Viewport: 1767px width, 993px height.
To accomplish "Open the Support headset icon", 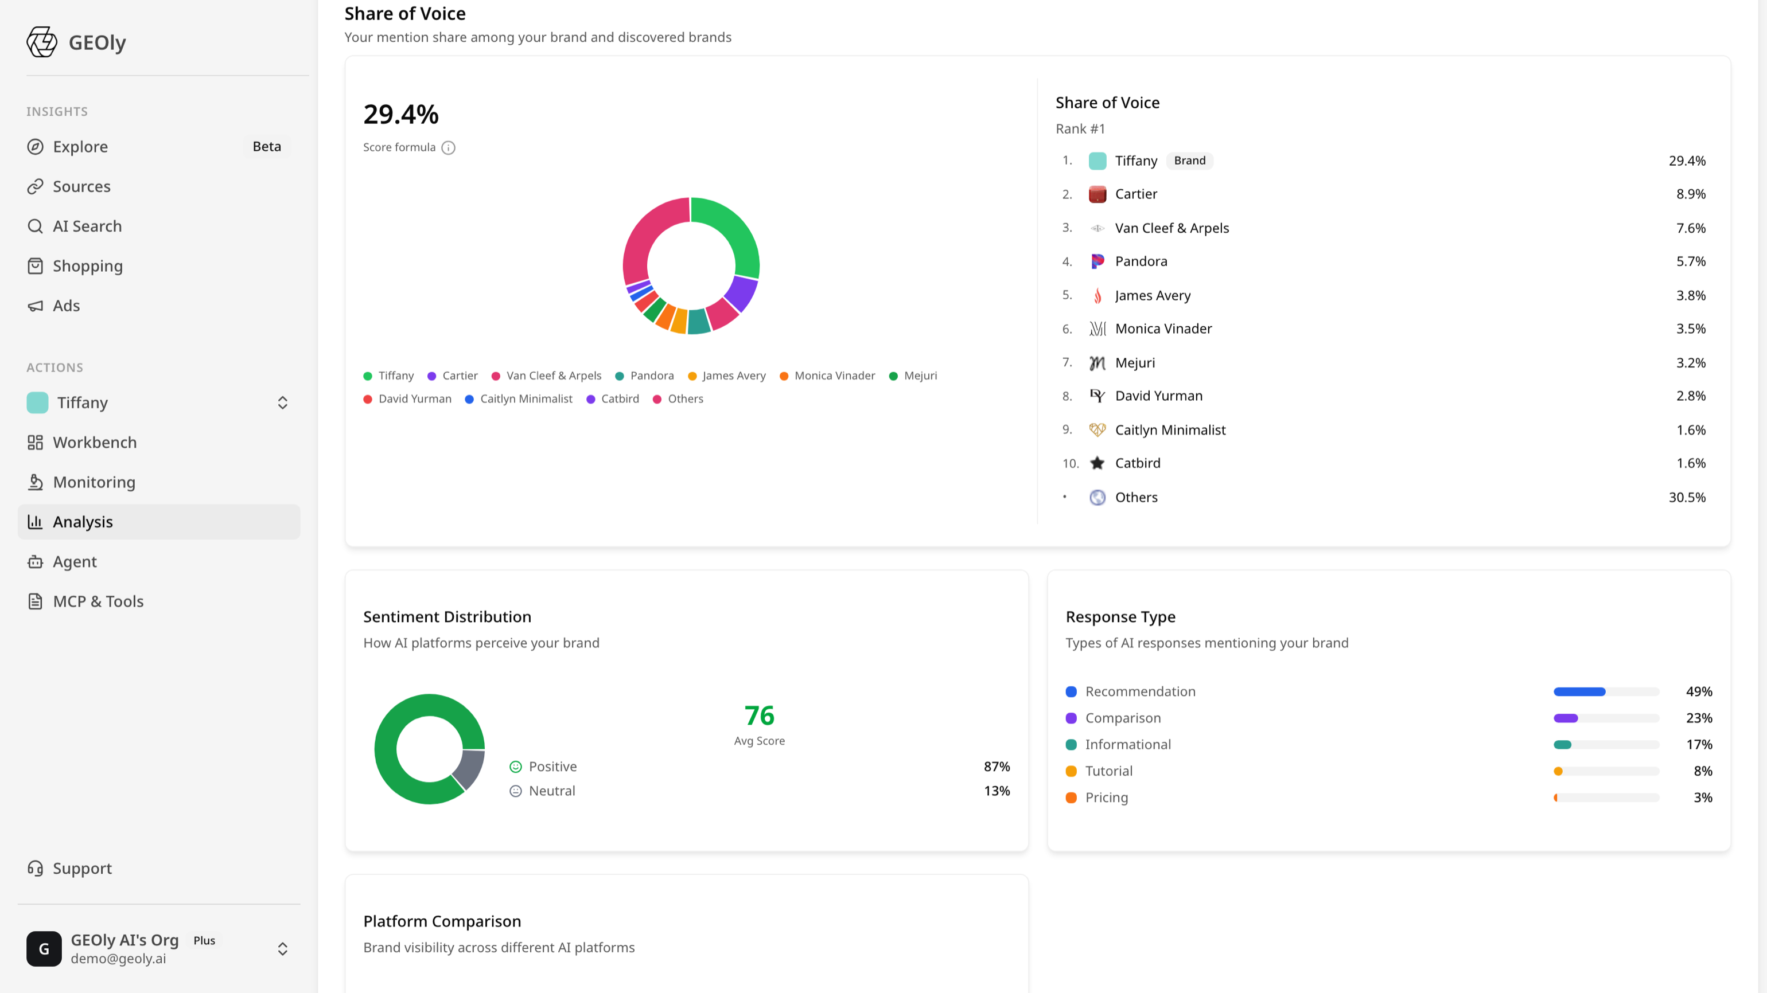I will (x=35, y=868).
